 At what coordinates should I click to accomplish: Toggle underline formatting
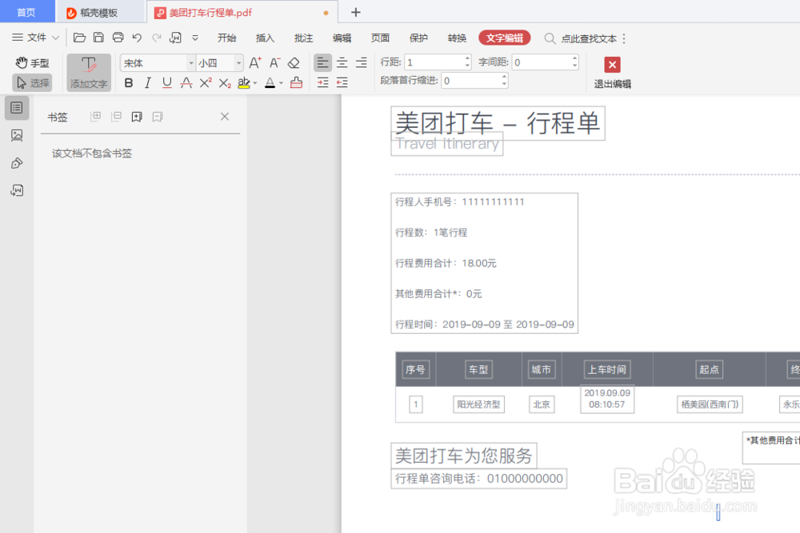(x=167, y=82)
